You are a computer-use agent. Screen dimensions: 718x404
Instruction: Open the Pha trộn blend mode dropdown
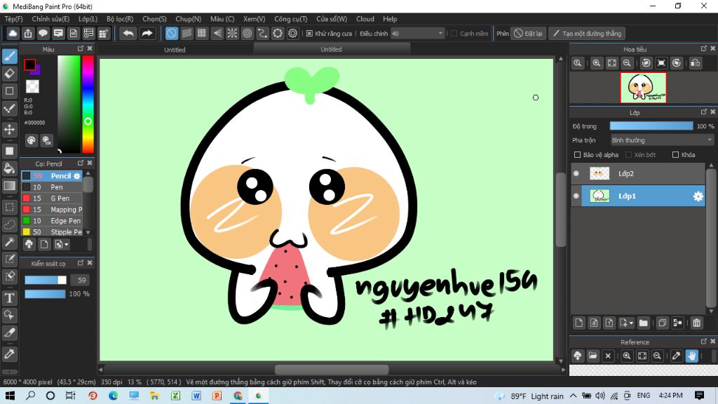(662, 140)
